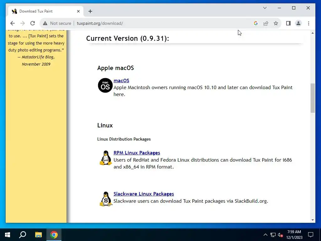Click the Slackware penguin icon
Viewport: 321px width, 241px height.
[x=106, y=199]
